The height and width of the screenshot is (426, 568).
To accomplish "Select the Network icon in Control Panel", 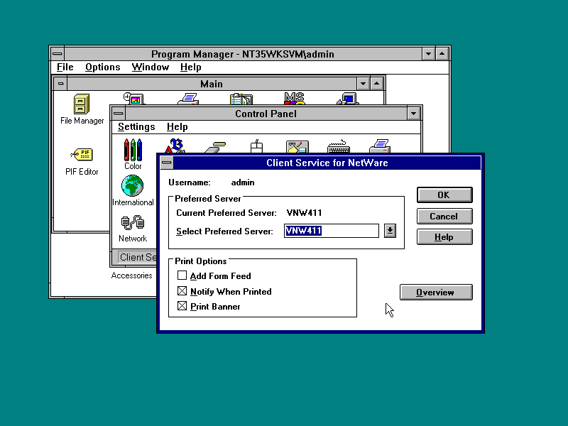I will point(133,229).
